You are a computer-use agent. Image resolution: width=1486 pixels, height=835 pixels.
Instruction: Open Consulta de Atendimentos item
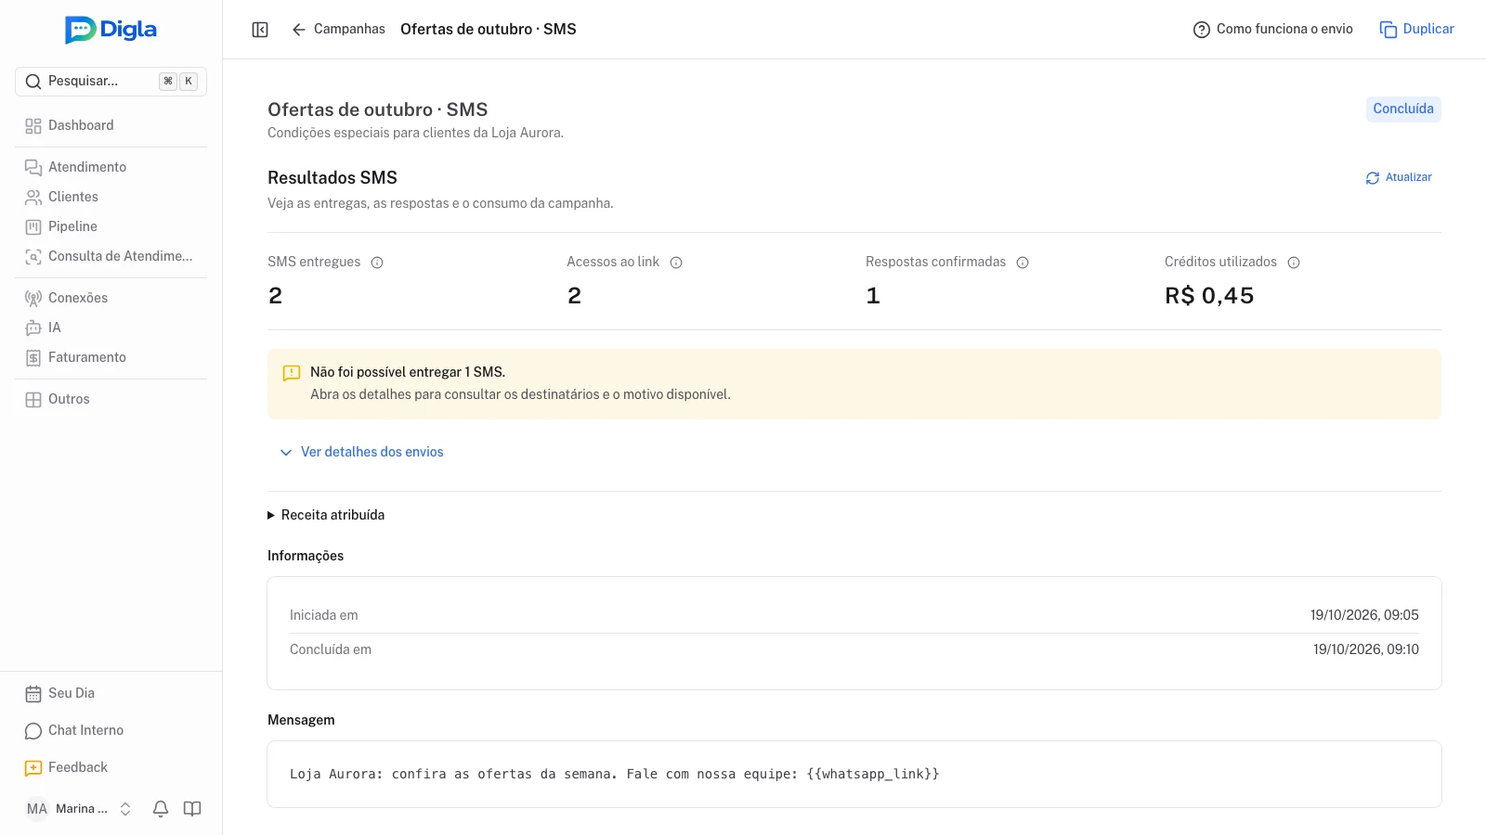(x=111, y=256)
